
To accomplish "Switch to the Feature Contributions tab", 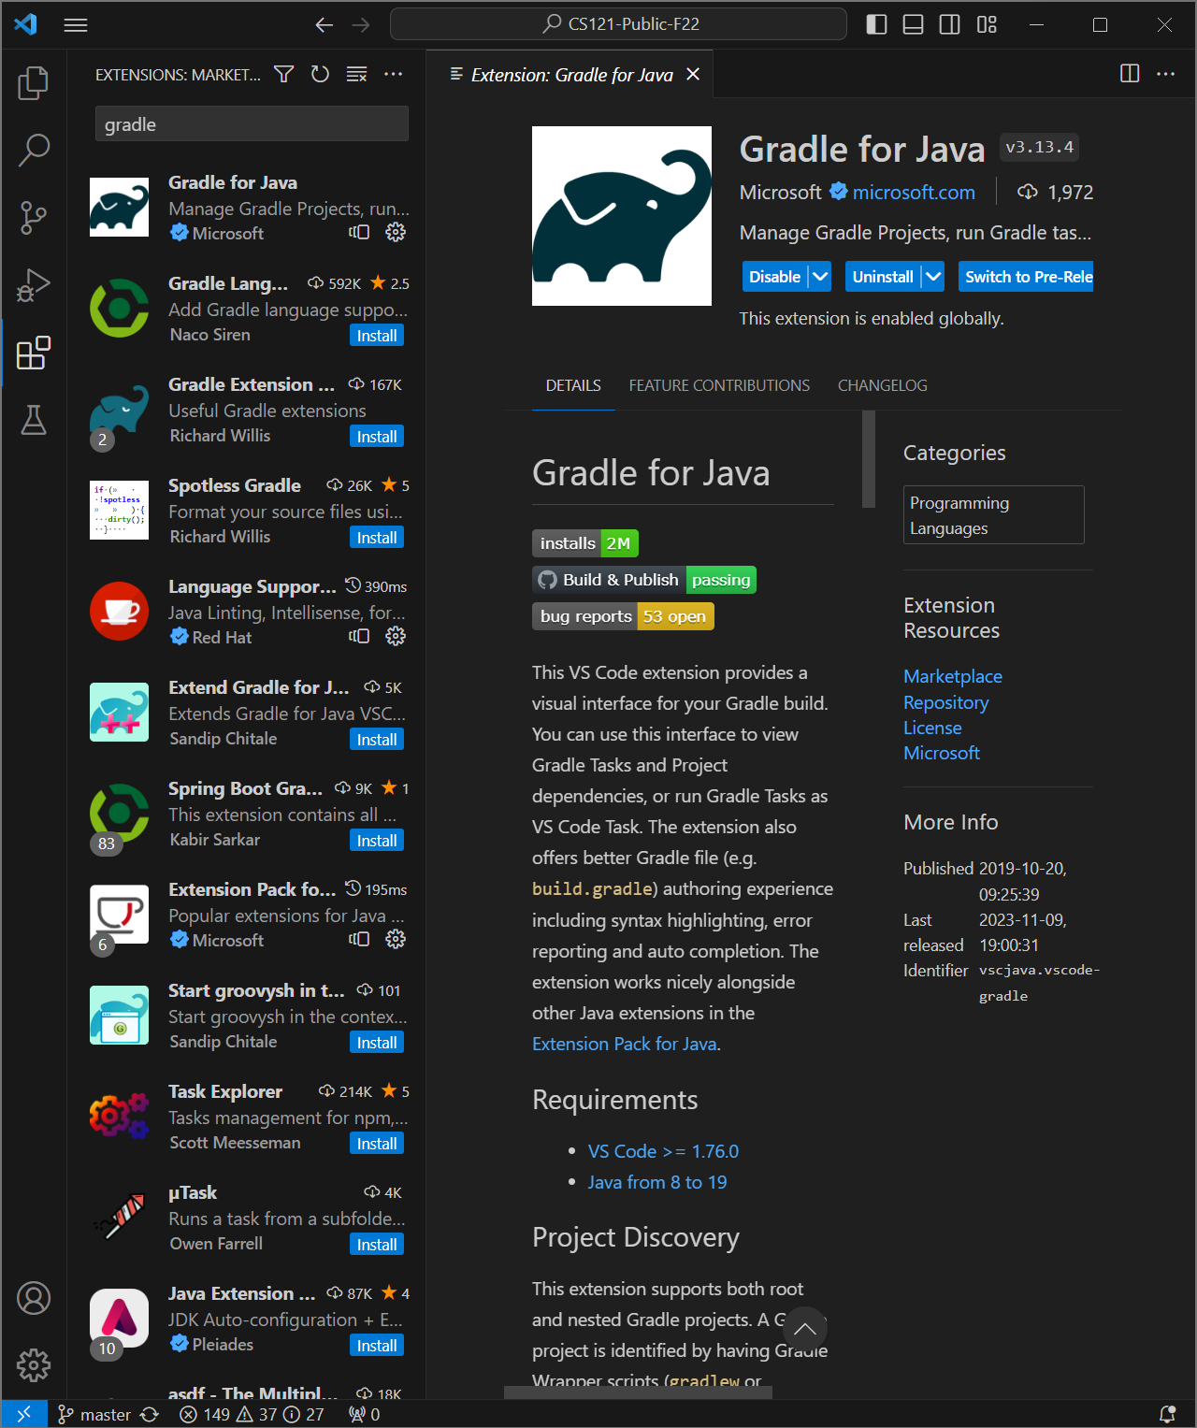I will [719, 385].
